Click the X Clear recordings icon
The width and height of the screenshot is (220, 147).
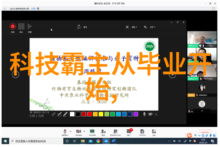pos(127,27)
